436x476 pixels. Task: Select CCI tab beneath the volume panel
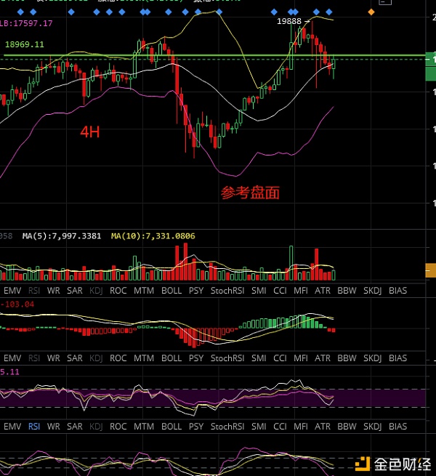(280, 291)
